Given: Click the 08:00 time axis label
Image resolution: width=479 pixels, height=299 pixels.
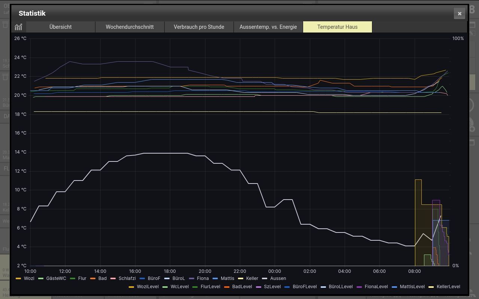Looking at the screenshot, I should [x=414, y=271].
